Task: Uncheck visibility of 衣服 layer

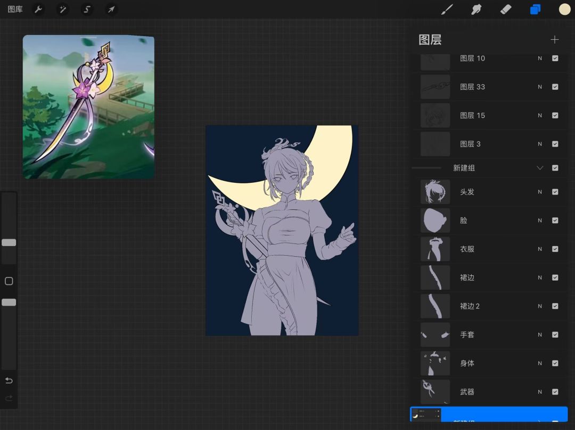Action: [x=555, y=249]
